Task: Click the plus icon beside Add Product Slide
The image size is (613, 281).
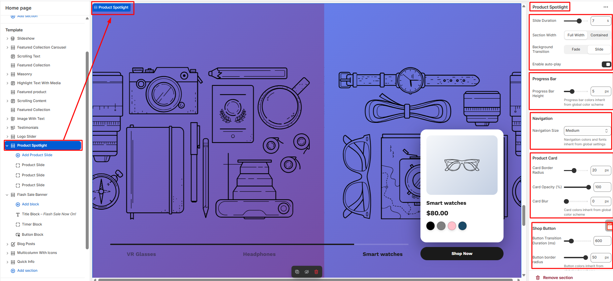Action: point(18,155)
